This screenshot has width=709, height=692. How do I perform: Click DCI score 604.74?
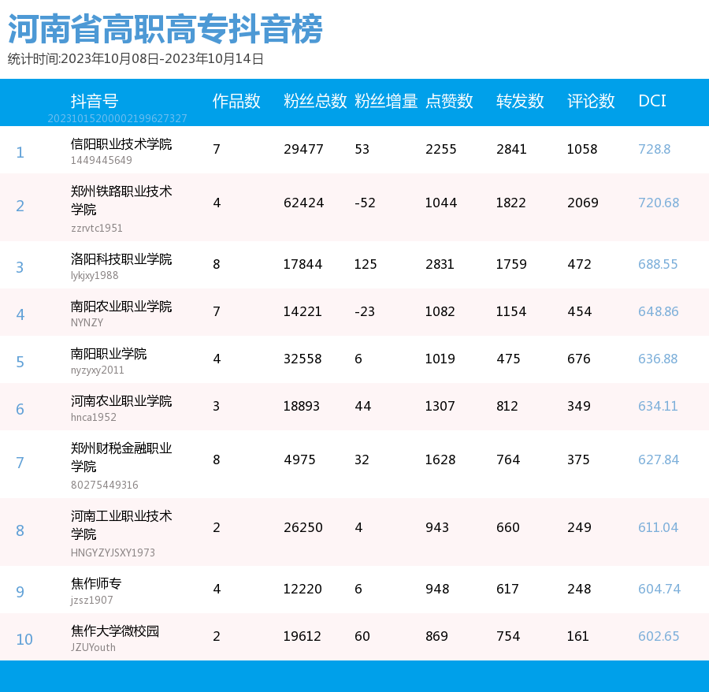[x=659, y=589]
